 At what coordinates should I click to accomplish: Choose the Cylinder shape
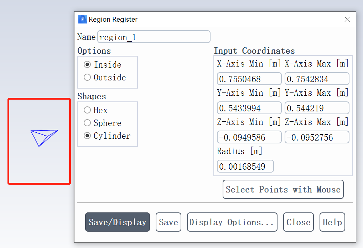[87, 136]
